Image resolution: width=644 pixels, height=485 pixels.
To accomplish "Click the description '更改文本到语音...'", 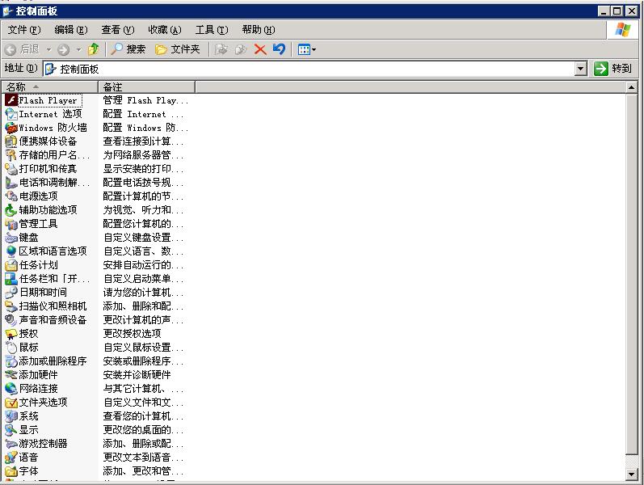I will pos(143,458).
